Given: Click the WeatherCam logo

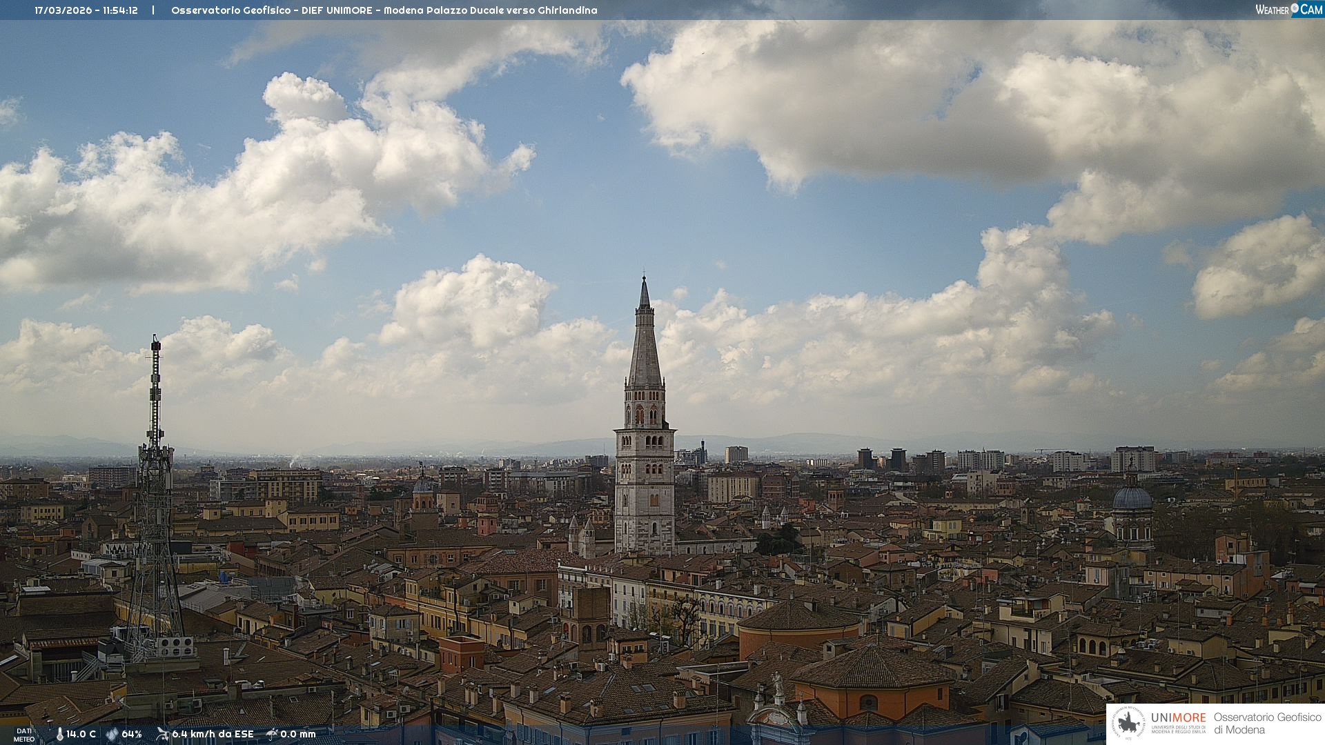Looking at the screenshot, I should [1288, 10].
